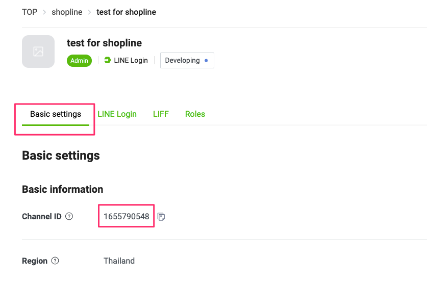Open Channel ID help tooltip icon
This screenshot has width=427, height=282.
coord(69,216)
